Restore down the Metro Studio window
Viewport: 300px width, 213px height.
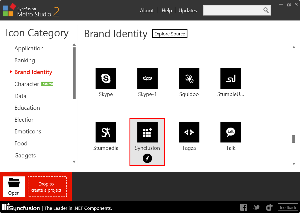(289, 4)
